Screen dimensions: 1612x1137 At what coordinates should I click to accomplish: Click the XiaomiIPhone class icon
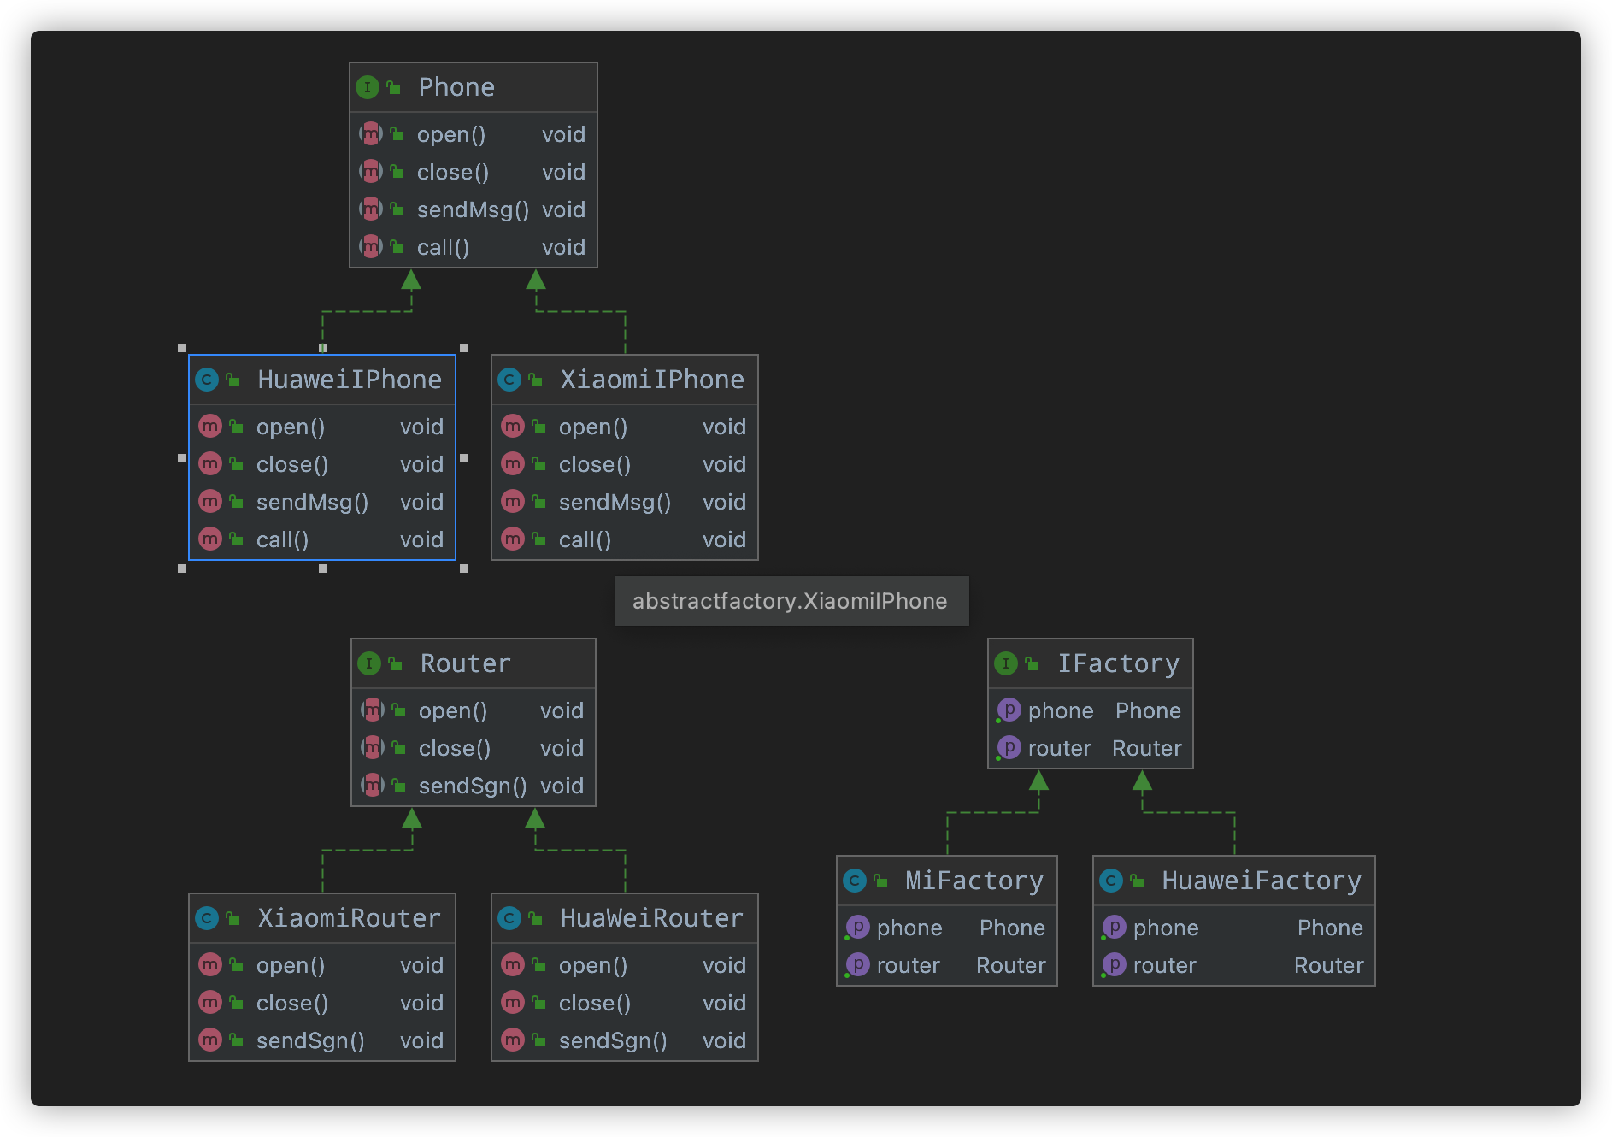tap(509, 380)
